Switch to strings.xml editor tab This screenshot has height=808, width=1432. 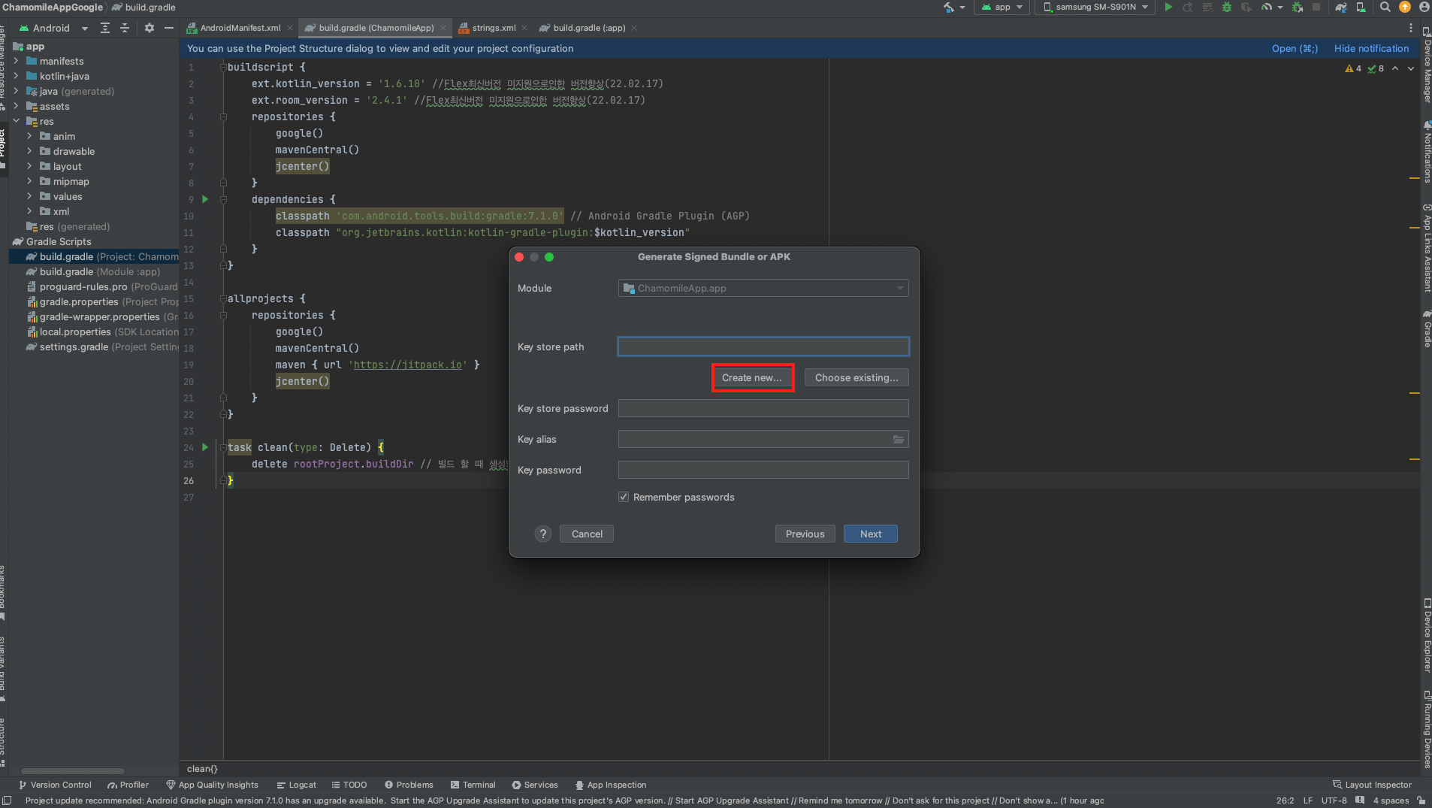point(493,28)
